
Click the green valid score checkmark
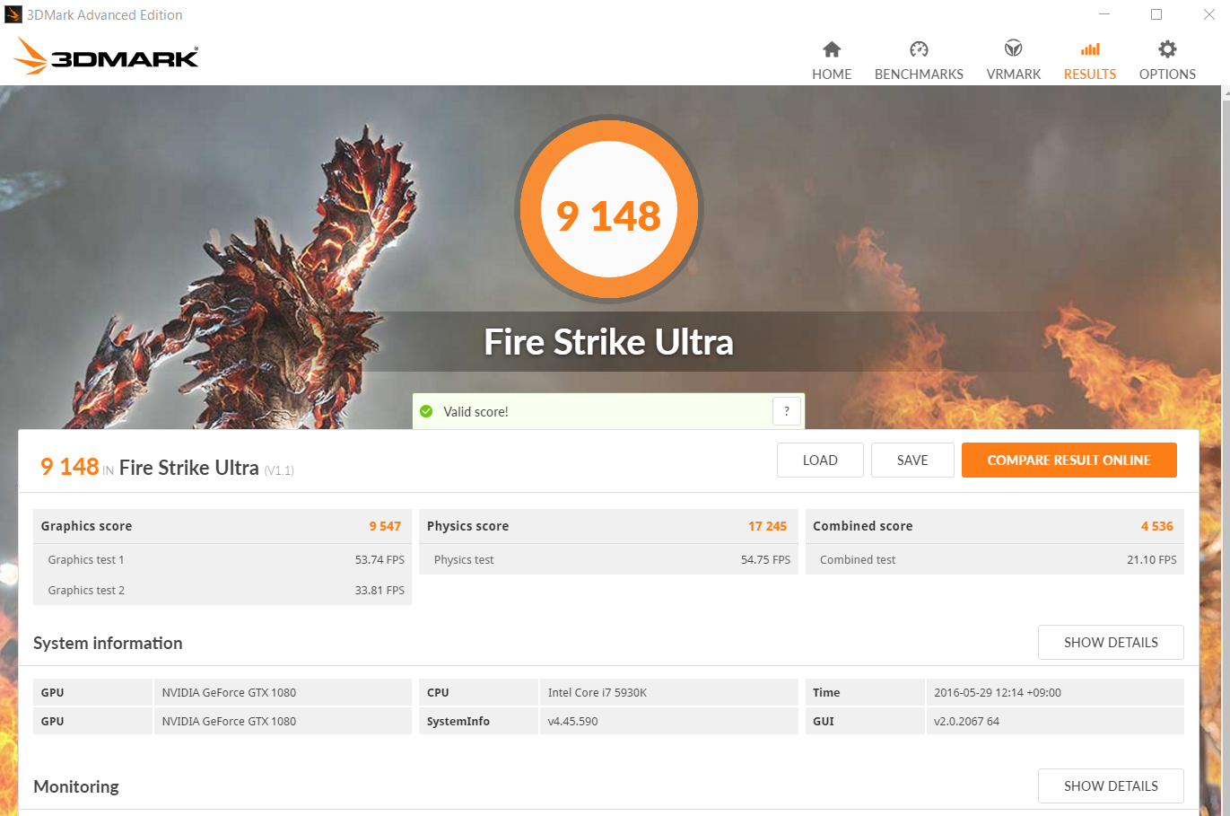click(426, 411)
